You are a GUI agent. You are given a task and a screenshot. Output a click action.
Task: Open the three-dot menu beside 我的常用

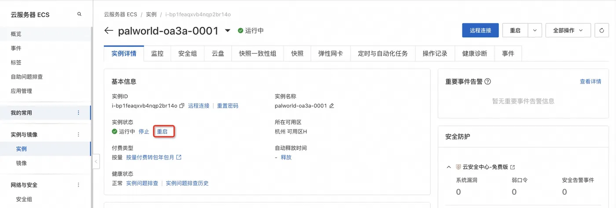click(x=79, y=113)
